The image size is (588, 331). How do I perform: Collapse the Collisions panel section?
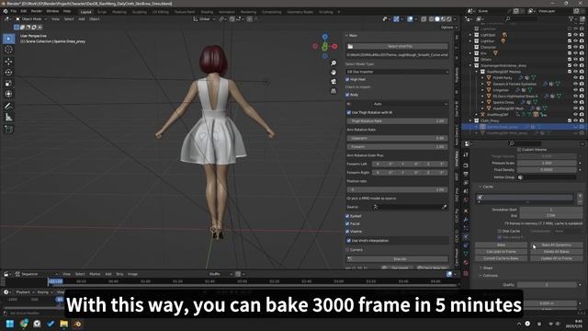tap(489, 276)
